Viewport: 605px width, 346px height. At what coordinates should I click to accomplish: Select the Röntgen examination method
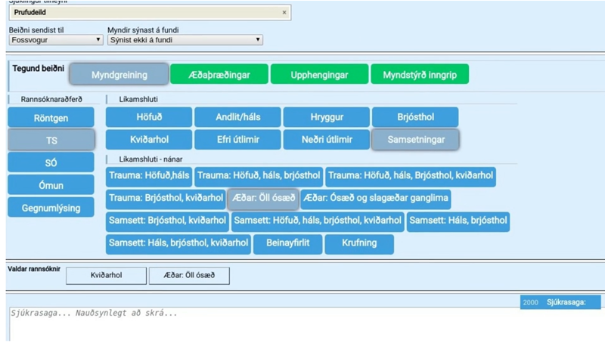(x=51, y=118)
